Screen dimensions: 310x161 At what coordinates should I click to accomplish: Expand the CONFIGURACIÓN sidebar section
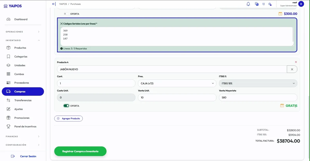(23, 145)
